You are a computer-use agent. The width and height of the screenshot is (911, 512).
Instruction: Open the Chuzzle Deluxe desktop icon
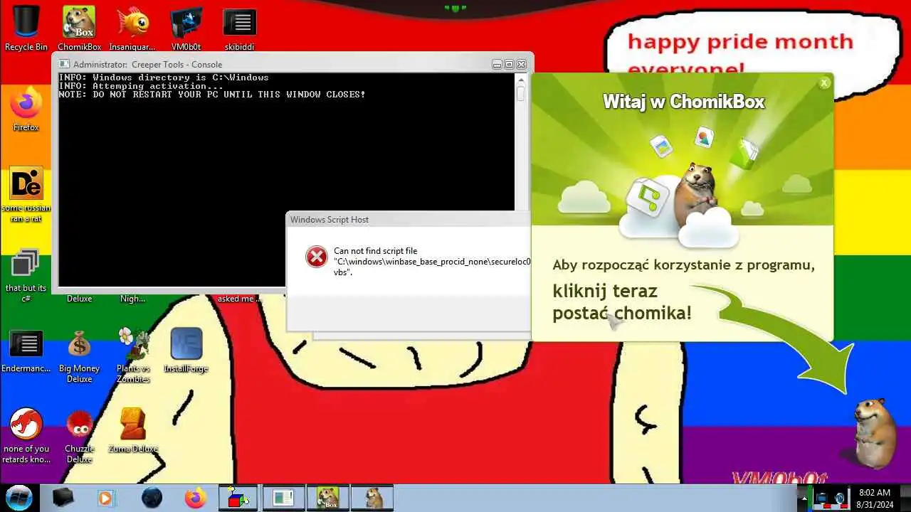pyautogui.click(x=79, y=436)
